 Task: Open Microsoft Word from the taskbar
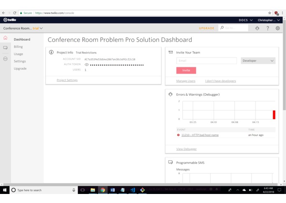point(112,190)
